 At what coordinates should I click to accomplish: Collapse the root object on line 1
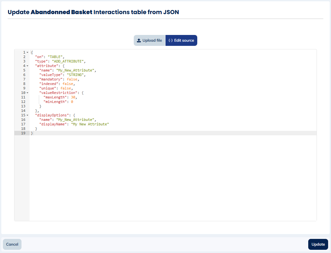click(27, 52)
